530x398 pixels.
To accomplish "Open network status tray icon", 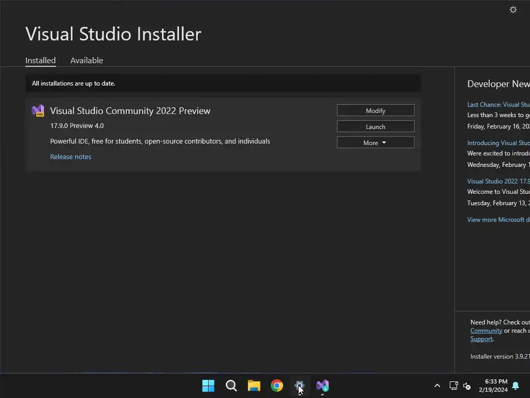I will (453, 386).
